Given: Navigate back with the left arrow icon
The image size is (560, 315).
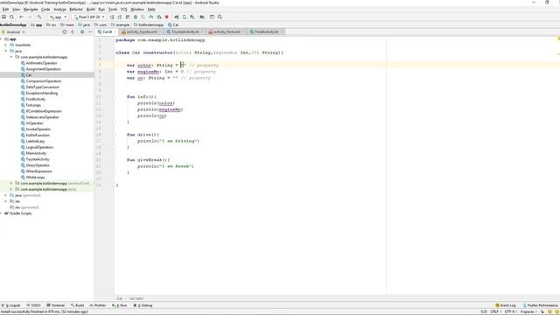Looking at the screenshot, I should click(21, 17).
